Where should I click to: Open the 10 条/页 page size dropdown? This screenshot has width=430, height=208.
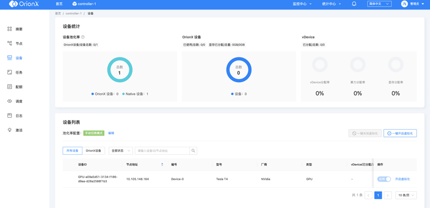tap(406, 196)
